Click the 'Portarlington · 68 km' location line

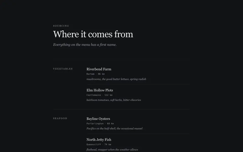point(100,124)
